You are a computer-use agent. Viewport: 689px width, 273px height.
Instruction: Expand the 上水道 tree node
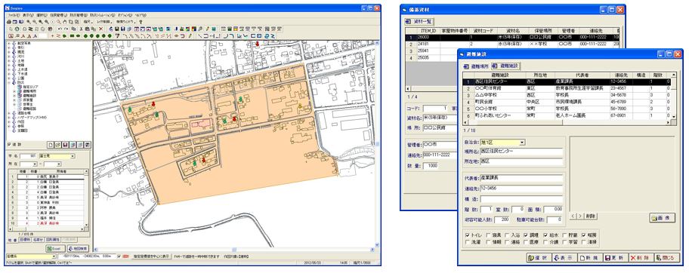coord(9,69)
